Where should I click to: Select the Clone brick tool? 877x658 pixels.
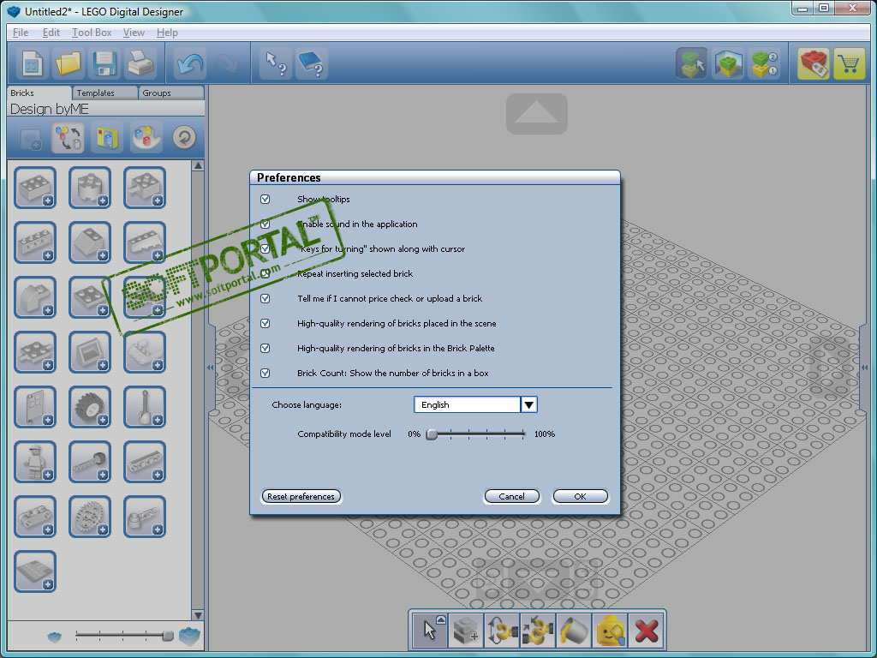pos(465,630)
